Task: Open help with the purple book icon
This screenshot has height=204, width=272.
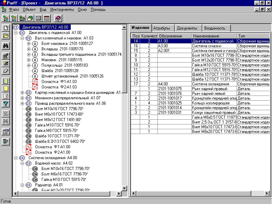Action: (x=58, y=18)
